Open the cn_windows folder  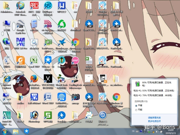116,79
